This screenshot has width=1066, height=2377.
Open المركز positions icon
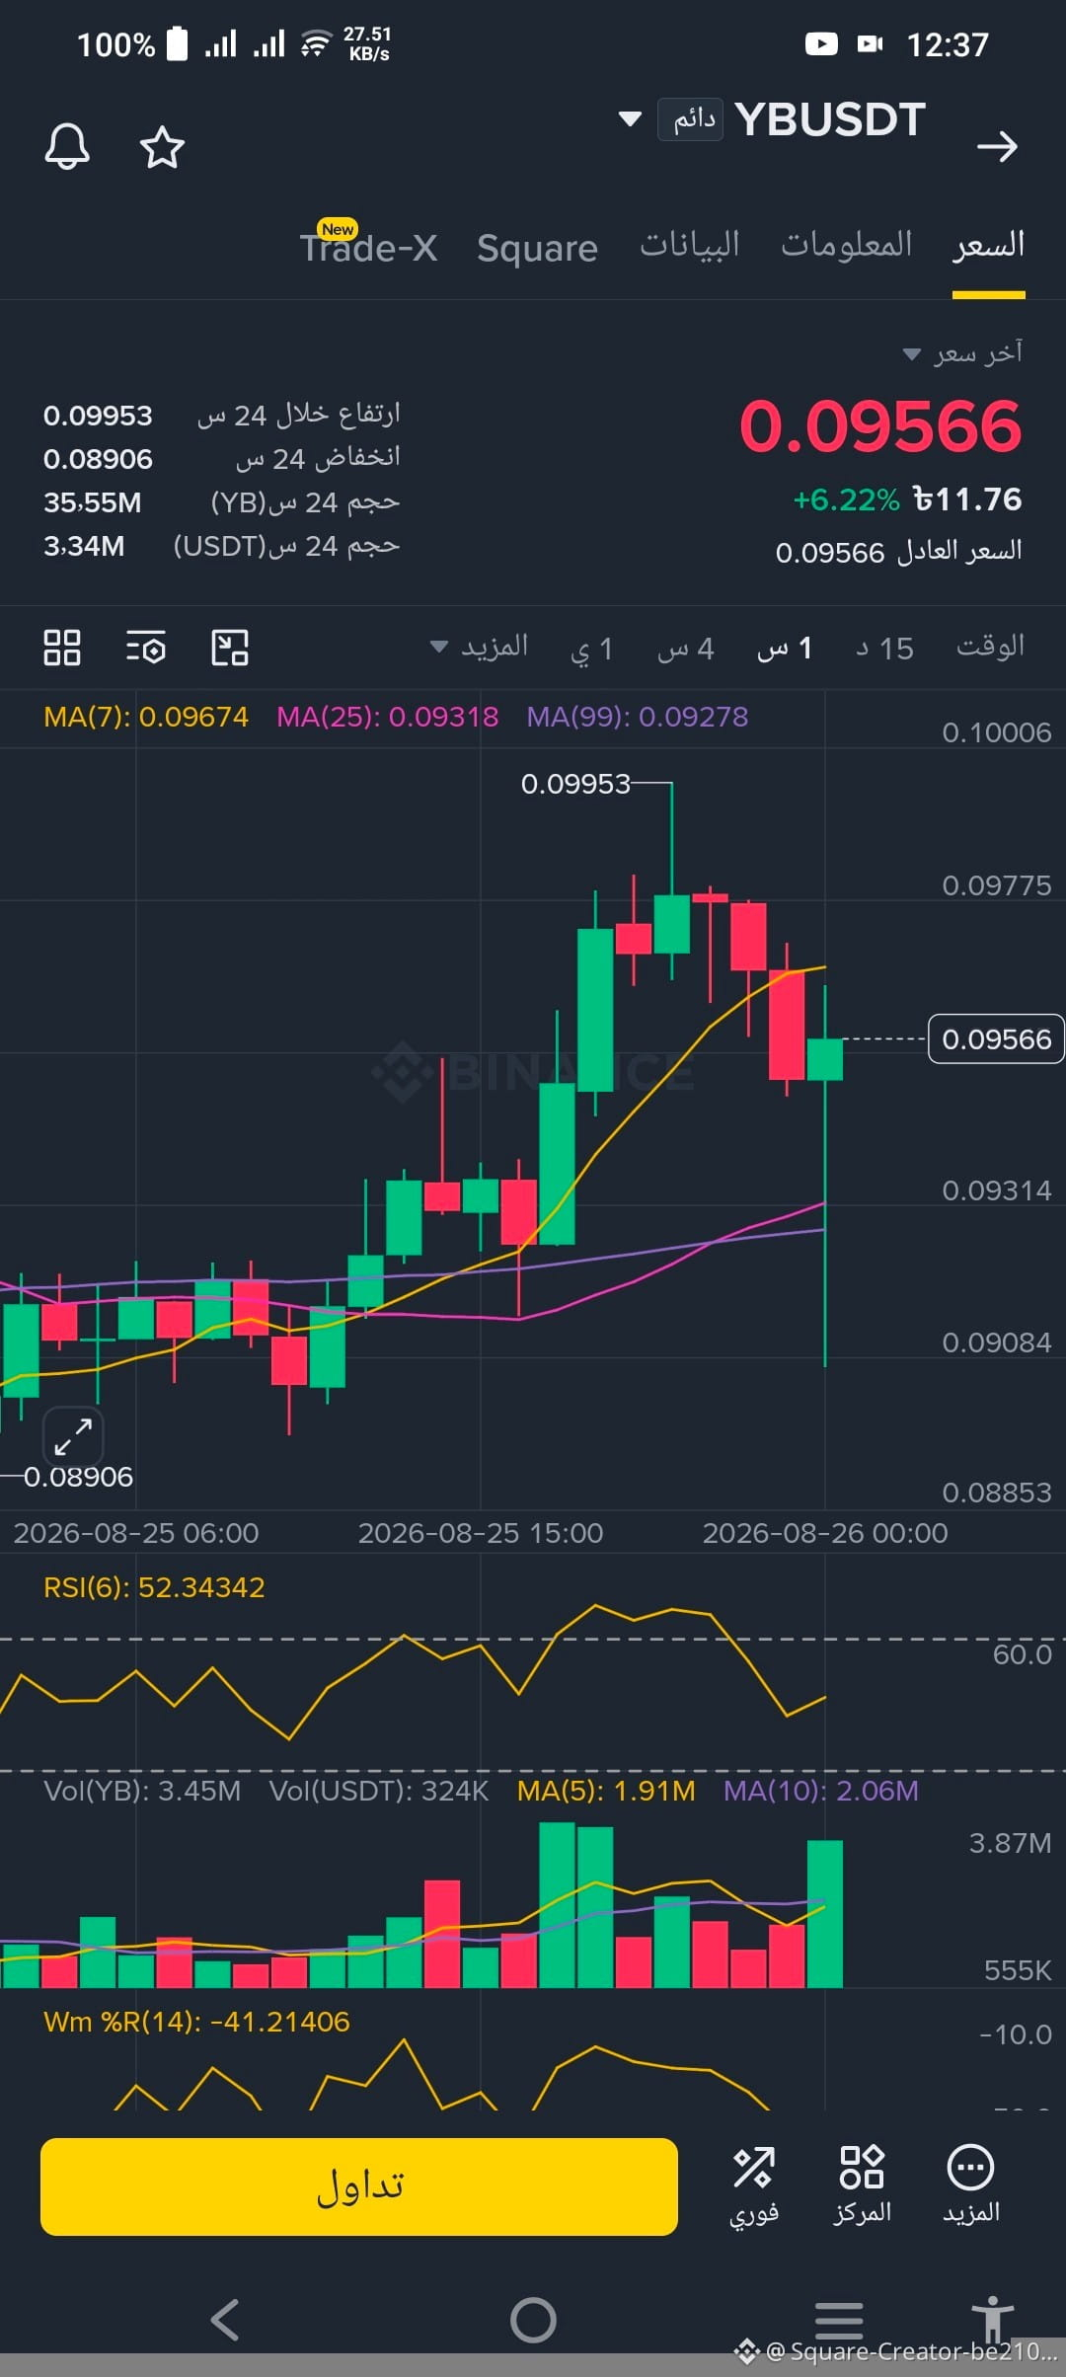coord(862,2185)
